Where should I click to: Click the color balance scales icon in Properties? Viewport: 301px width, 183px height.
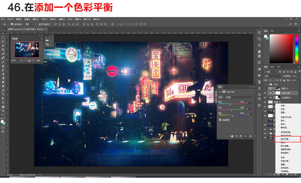pyautogui.click(x=220, y=92)
